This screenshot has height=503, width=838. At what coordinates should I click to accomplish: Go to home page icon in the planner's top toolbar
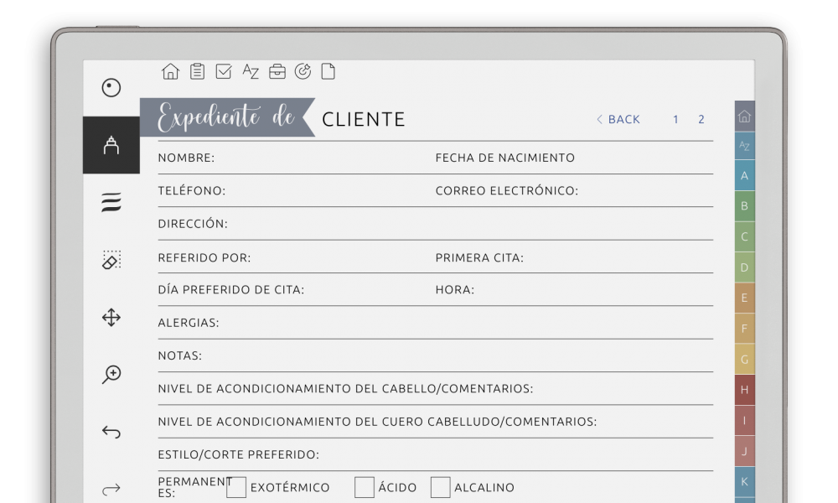pyautogui.click(x=170, y=71)
